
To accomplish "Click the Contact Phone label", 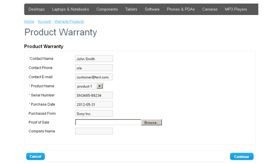I will 40,68.
